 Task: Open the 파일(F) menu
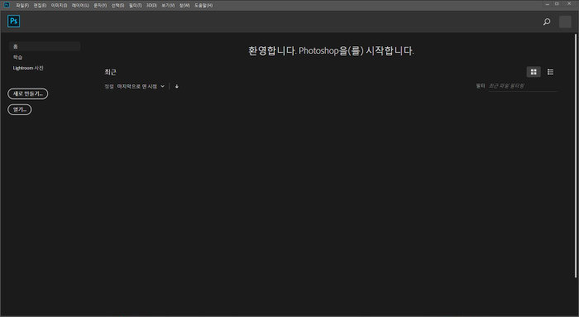point(22,6)
